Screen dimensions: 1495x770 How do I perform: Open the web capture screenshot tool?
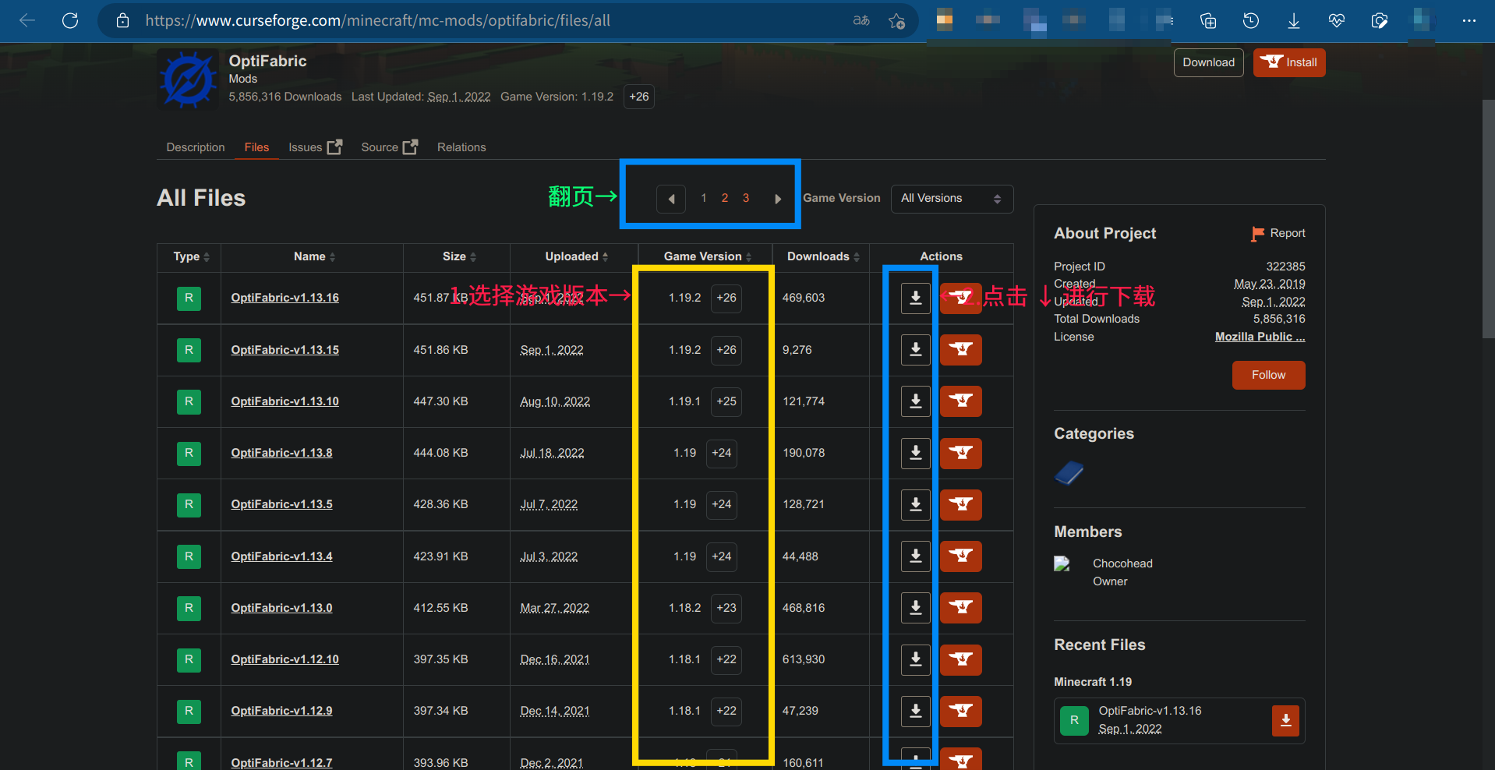point(1379,21)
